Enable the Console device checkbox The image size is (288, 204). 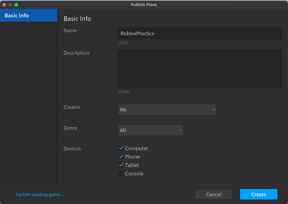tap(121, 174)
